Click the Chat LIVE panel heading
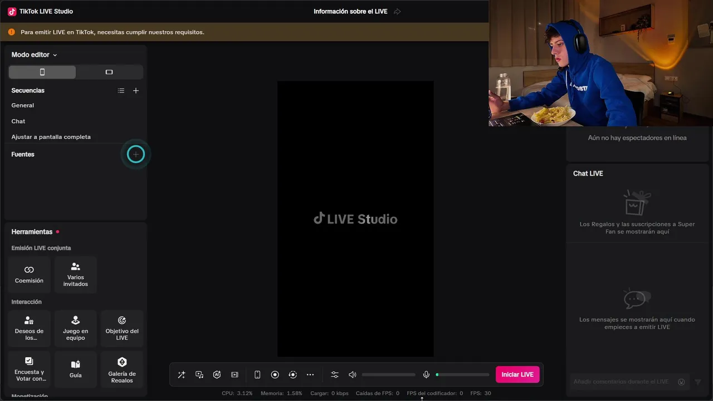713x401 pixels. coord(588,173)
